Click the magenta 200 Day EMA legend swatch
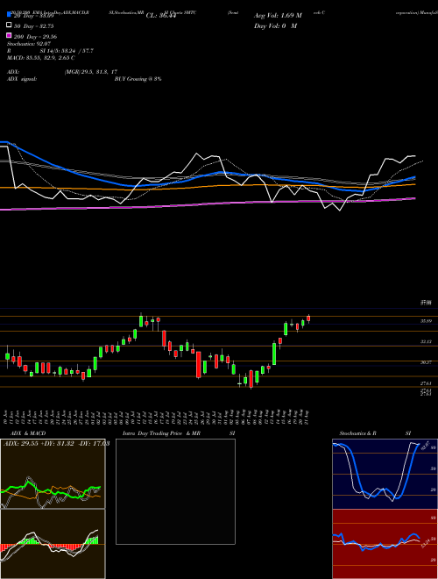438x579 pixels. [x=9, y=35]
